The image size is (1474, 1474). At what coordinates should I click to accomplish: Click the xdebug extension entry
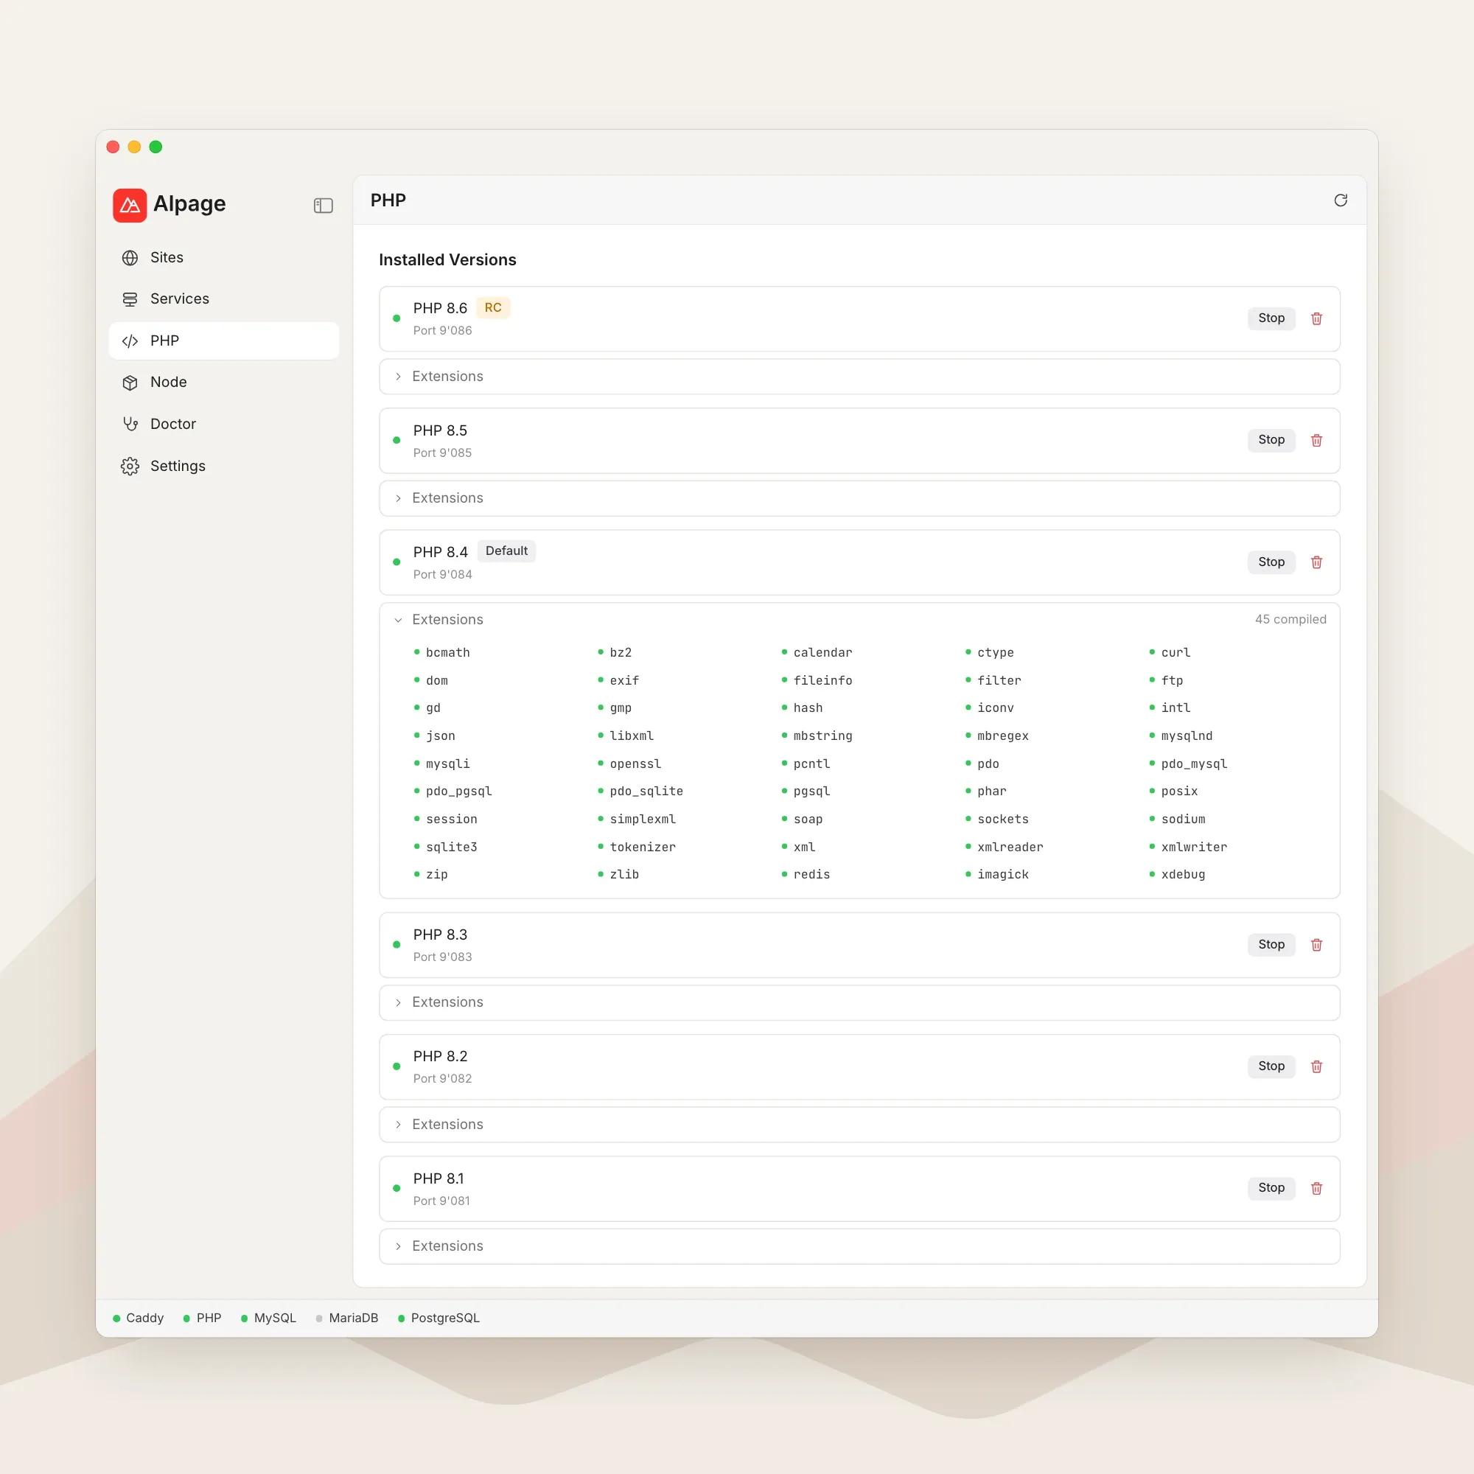point(1177,874)
